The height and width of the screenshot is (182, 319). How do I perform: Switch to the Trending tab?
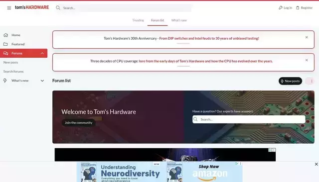click(138, 20)
